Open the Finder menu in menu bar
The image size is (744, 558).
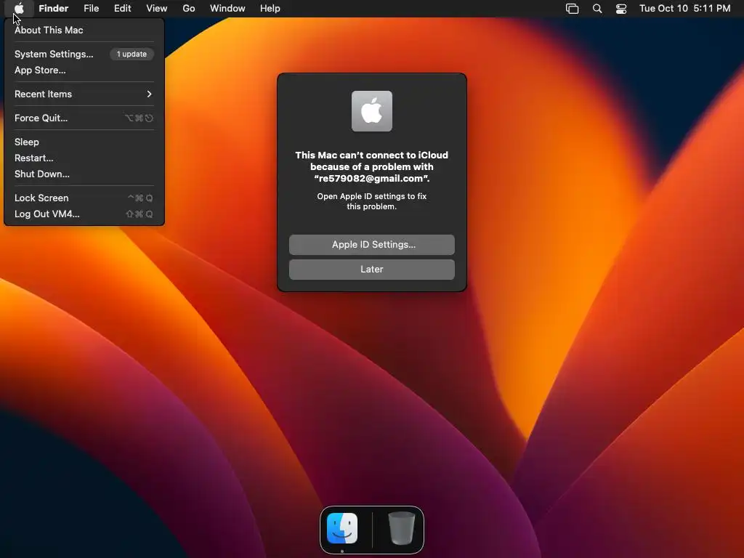[x=54, y=9]
